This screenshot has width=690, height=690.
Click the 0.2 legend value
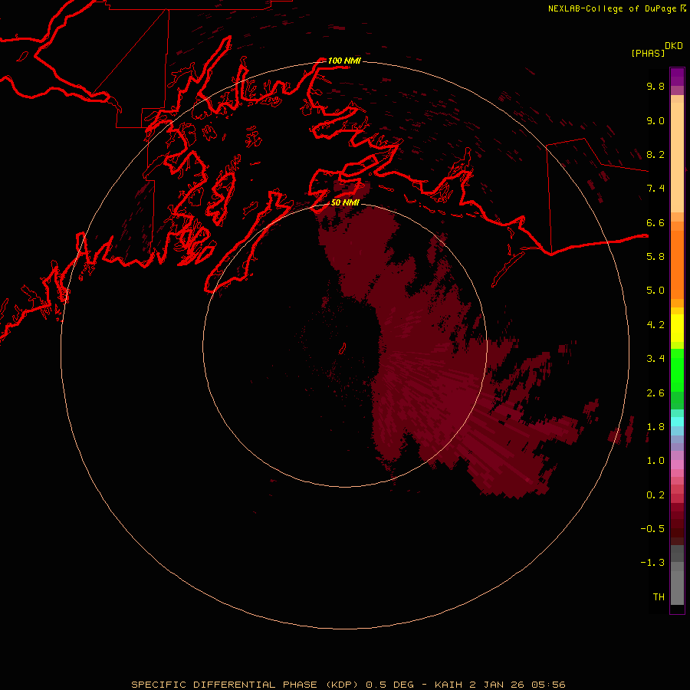coord(655,495)
